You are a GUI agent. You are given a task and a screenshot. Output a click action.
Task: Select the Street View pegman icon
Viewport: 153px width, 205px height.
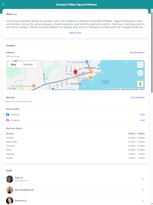coord(140,84)
